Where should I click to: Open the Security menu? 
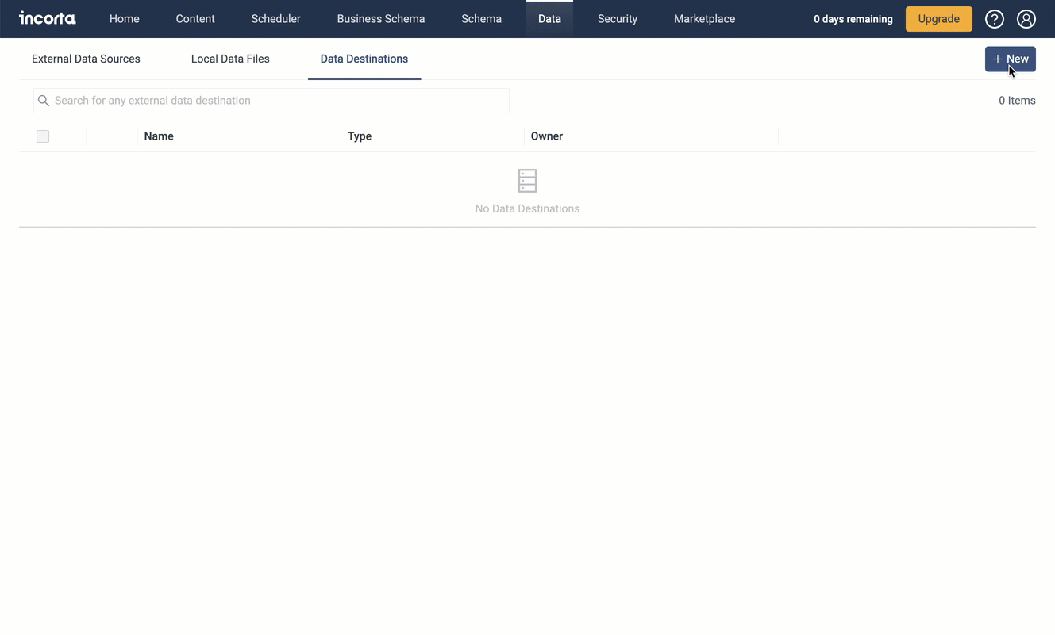[x=618, y=19]
